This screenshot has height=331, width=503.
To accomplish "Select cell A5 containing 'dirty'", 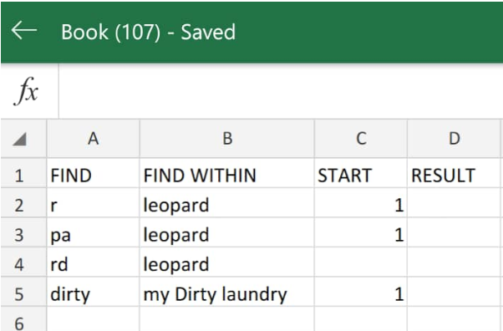I will pyautogui.click(x=93, y=292).
